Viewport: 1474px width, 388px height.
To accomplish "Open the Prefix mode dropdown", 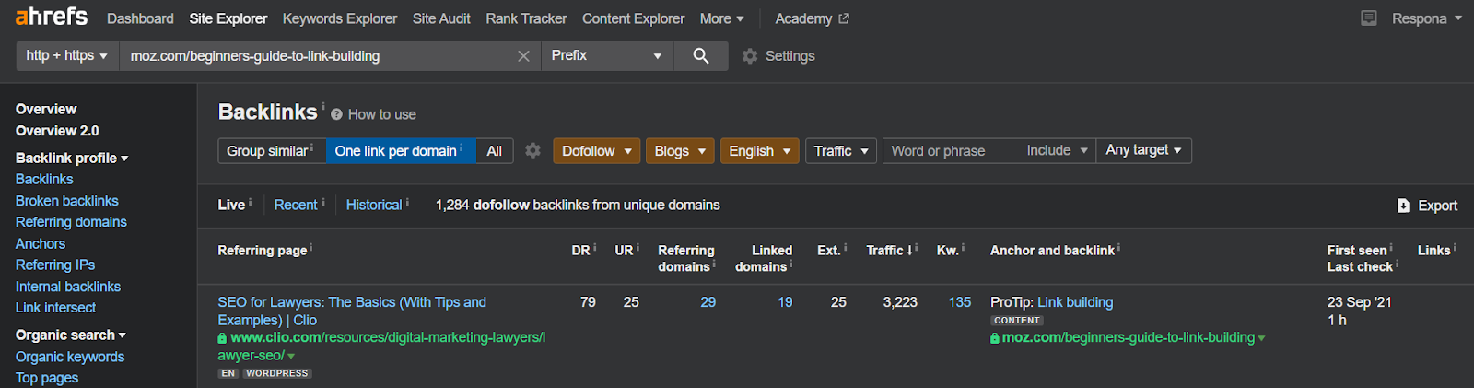I will pyautogui.click(x=607, y=56).
